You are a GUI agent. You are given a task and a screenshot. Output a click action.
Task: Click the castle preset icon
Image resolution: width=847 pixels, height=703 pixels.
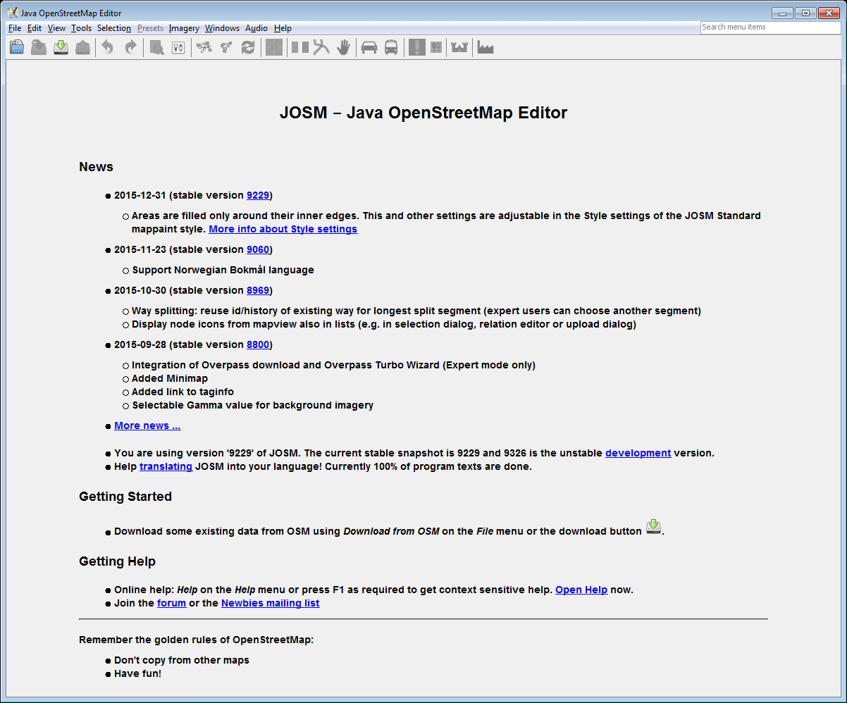(x=459, y=47)
